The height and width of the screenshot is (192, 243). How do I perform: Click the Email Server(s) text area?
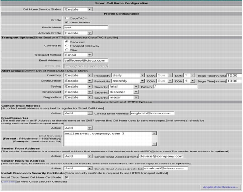click(108, 139)
